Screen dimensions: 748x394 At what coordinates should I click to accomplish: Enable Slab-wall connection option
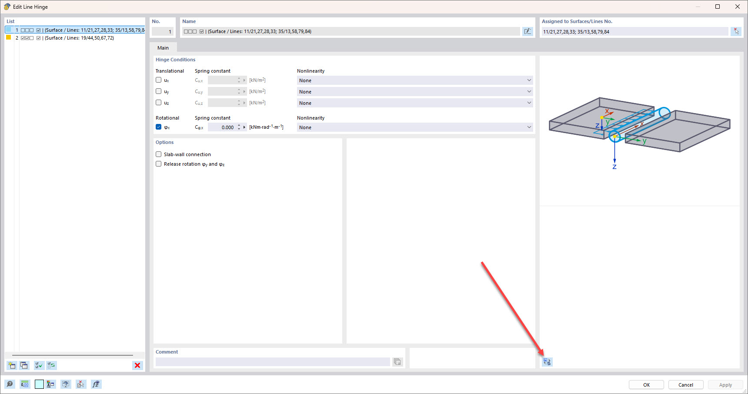click(x=159, y=154)
